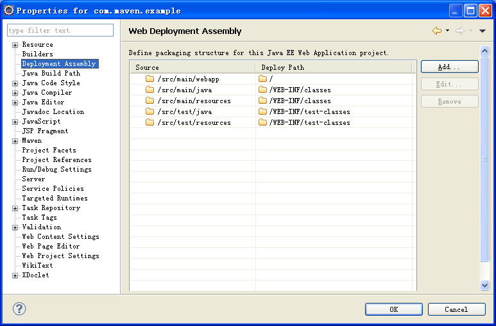
Task: Expand the Maven tree node
Action: 15,141
